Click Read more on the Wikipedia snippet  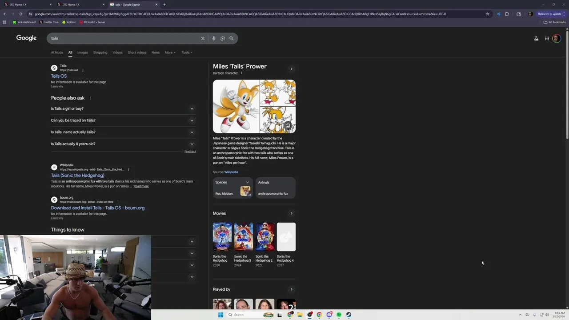141,186
